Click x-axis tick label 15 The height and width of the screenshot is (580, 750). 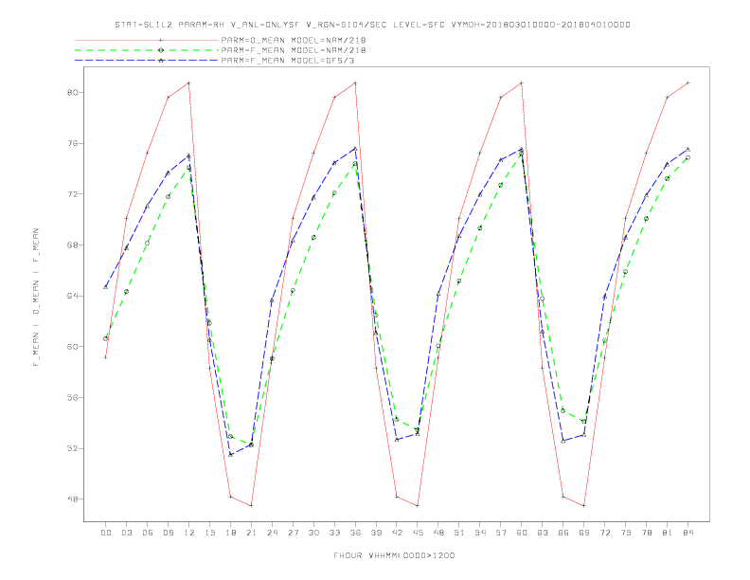(209, 533)
